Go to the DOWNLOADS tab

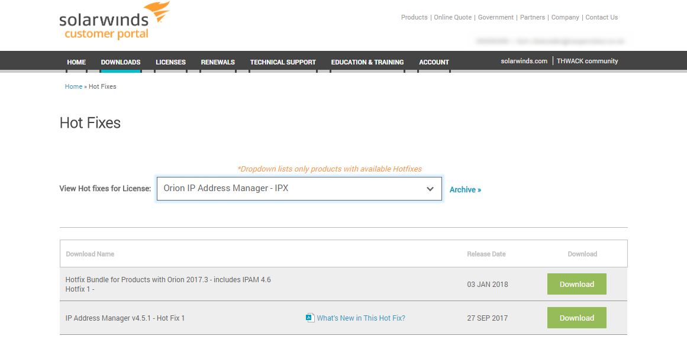click(x=121, y=62)
